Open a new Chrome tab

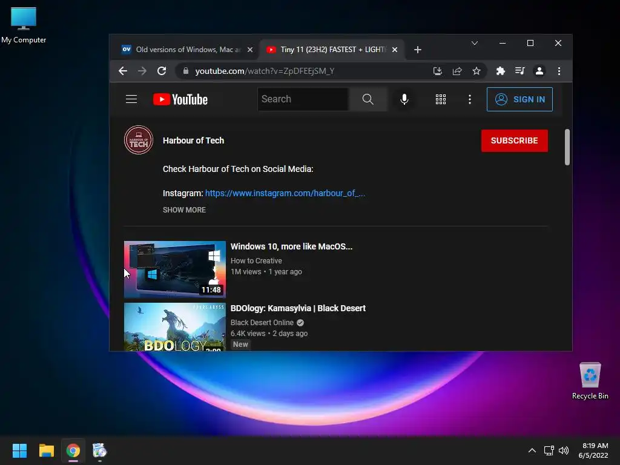418,50
